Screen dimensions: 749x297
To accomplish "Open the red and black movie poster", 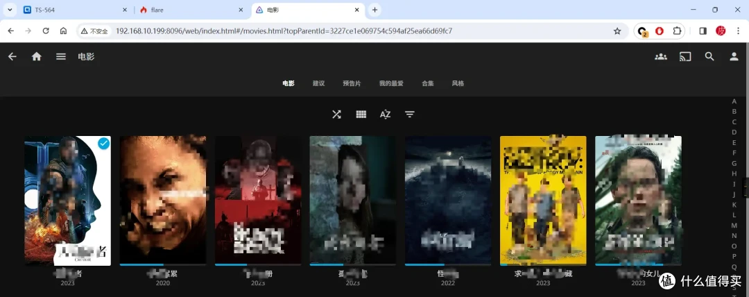I will click(x=258, y=201).
